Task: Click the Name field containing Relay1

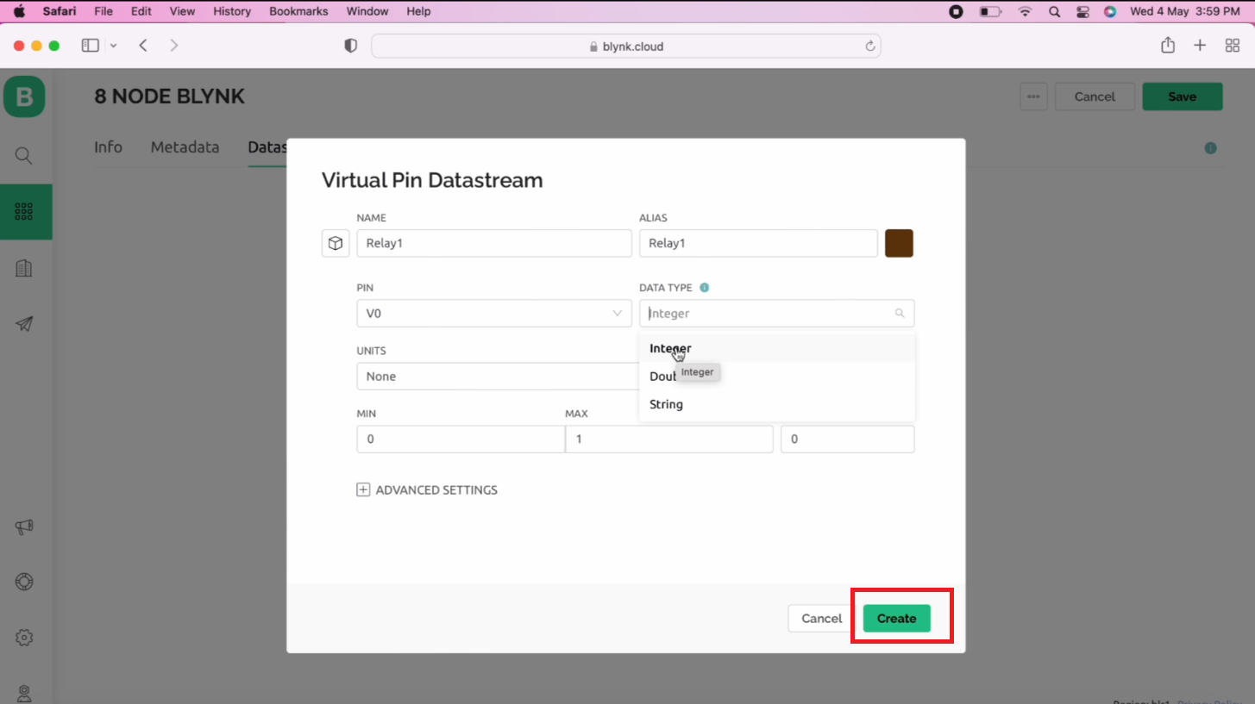Action: click(494, 243)
